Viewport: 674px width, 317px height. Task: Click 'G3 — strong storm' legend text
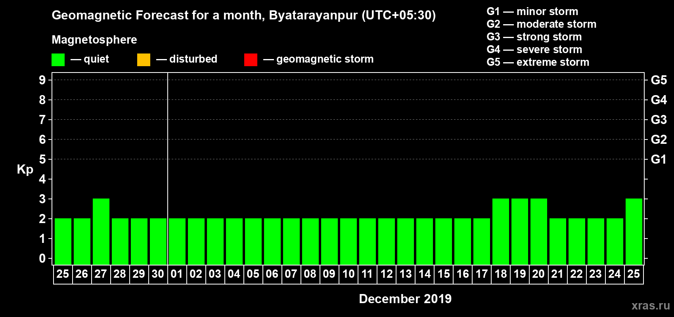click(x=534, y=37)
